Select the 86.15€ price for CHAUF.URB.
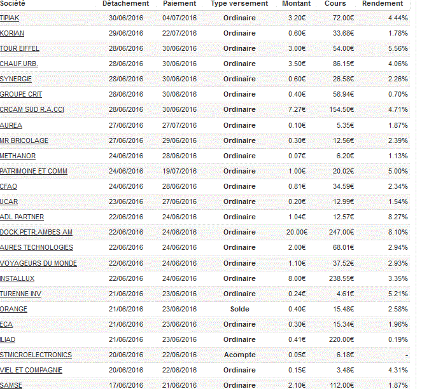This screenshot has width=422, height=389. tap(344, 64)
